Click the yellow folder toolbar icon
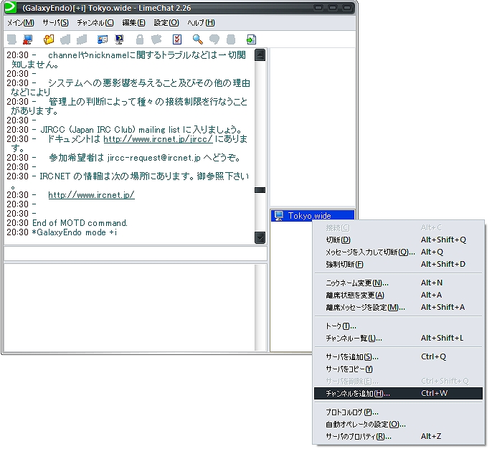 coord(49,39)
